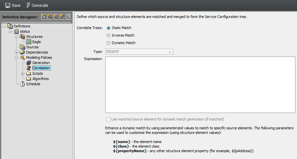Toggle Use matched source element checkbox
Image resolution: width=297 pixels, height=159 pixels.
108,119
